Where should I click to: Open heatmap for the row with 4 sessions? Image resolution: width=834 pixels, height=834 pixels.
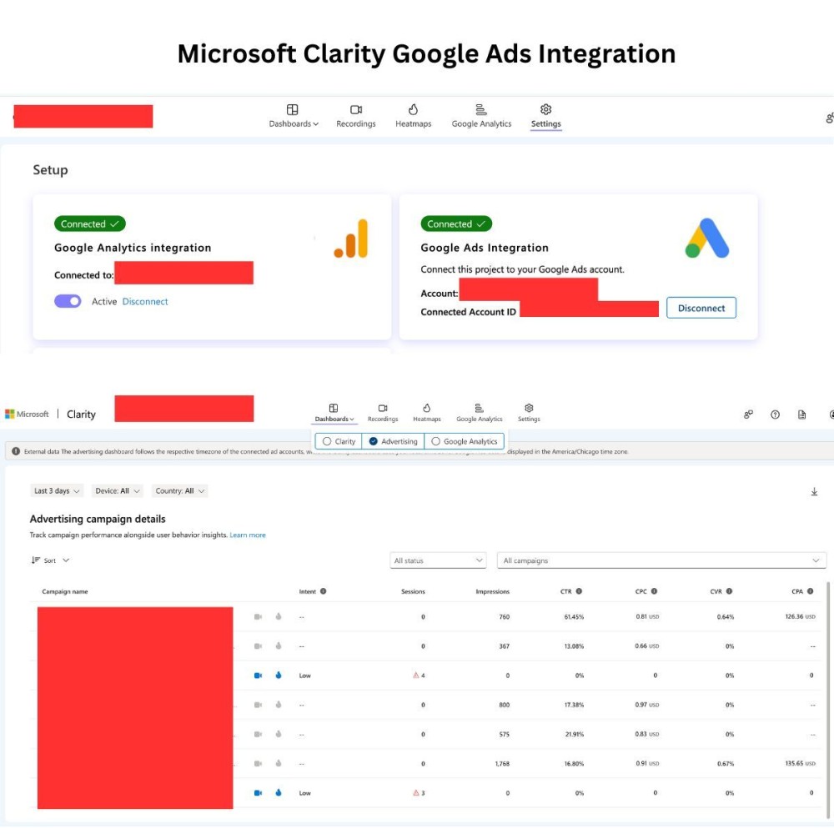pyautogui.click(x=279, y=675)
